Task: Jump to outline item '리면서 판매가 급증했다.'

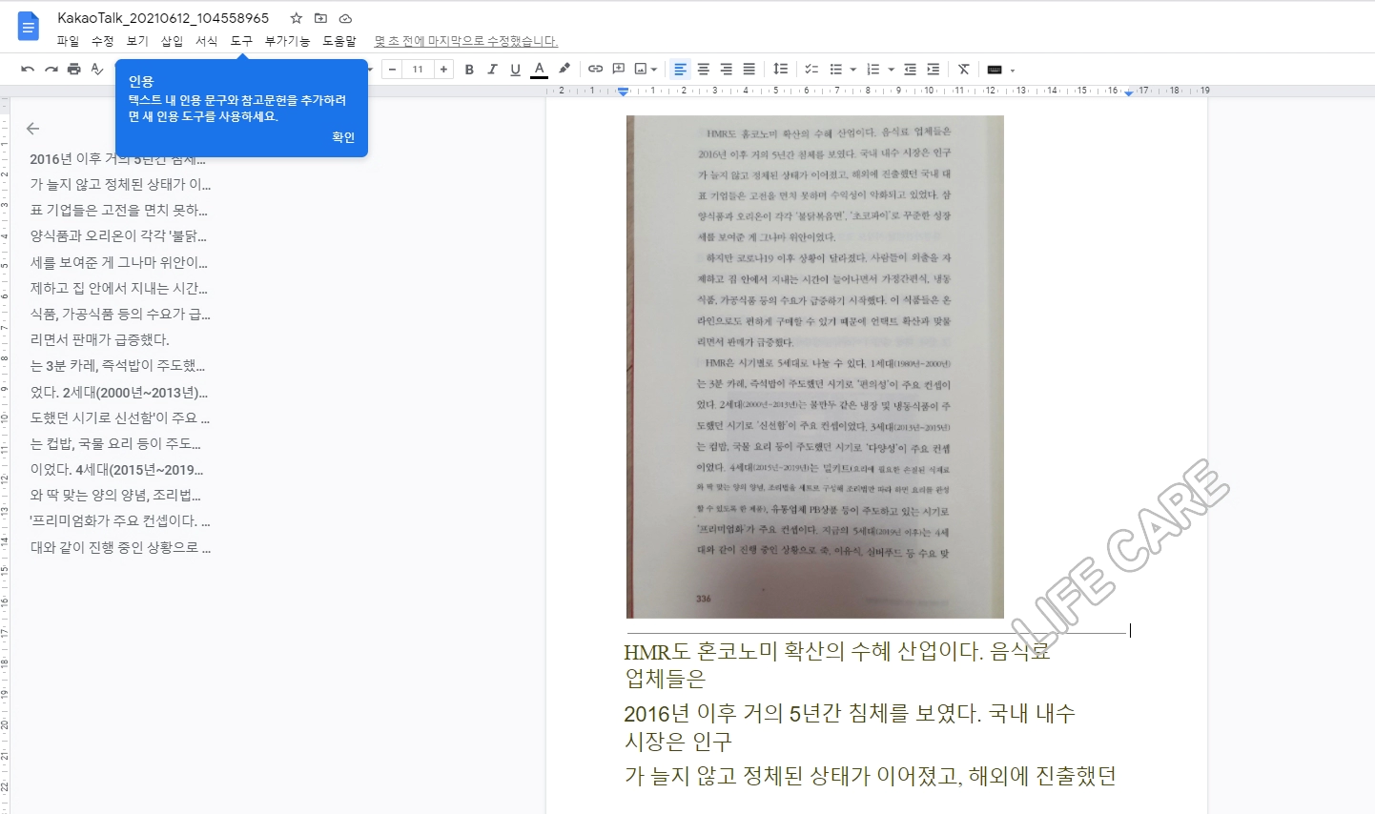Action: 100,339
